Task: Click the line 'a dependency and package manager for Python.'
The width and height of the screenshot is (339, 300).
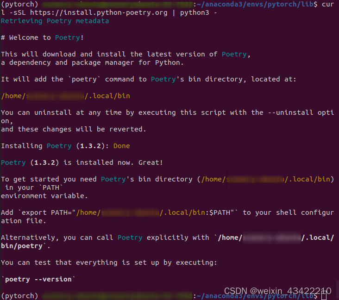Action: click(92, 62)
